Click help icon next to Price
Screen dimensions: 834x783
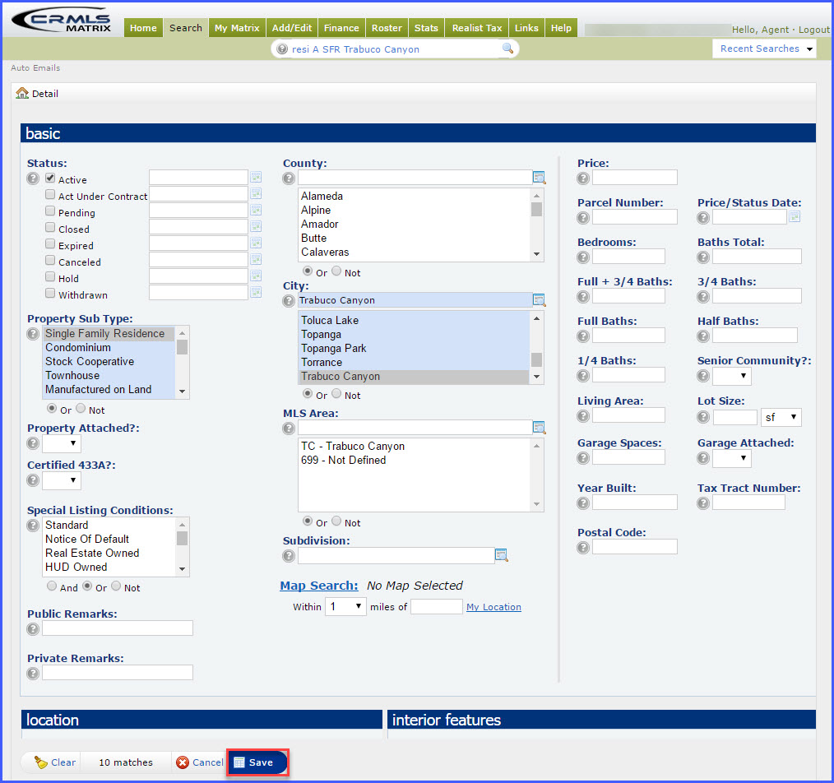pyautogui.click(x=583, y=178)
